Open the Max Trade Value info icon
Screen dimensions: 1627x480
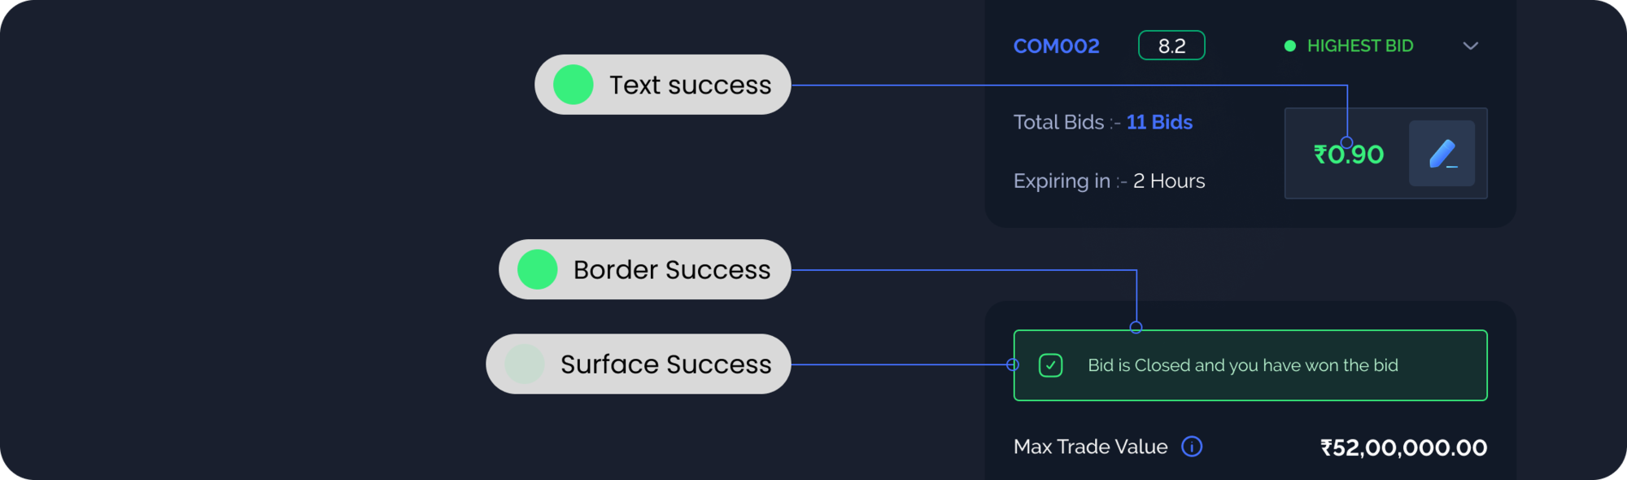coord(1192,447)
